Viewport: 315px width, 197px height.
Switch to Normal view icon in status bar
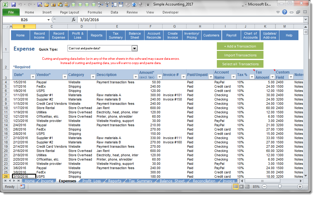point(236,187)
